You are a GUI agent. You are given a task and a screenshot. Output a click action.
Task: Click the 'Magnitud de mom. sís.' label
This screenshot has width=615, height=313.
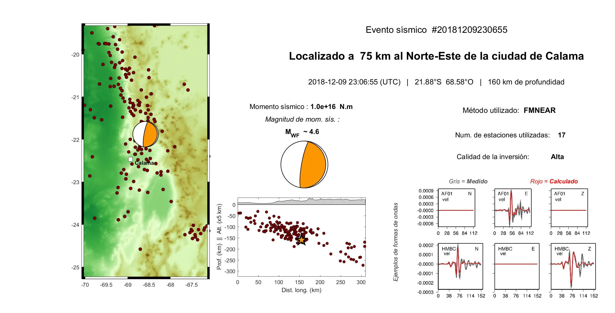[302, 119]
